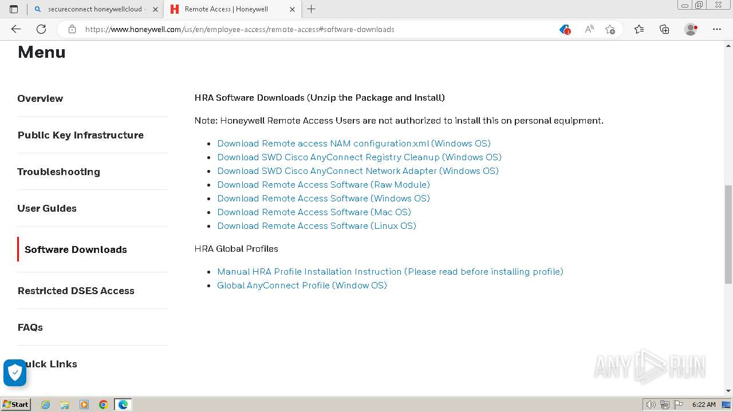Viewport: 733px width, 412px height.
Task: Open the Tab actions menu icon
Action: click(x=14, y=9)
